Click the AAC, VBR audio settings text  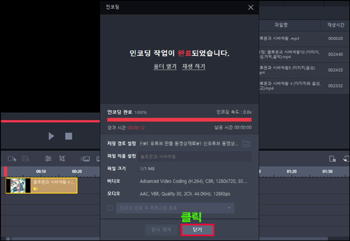pos(185,194)
